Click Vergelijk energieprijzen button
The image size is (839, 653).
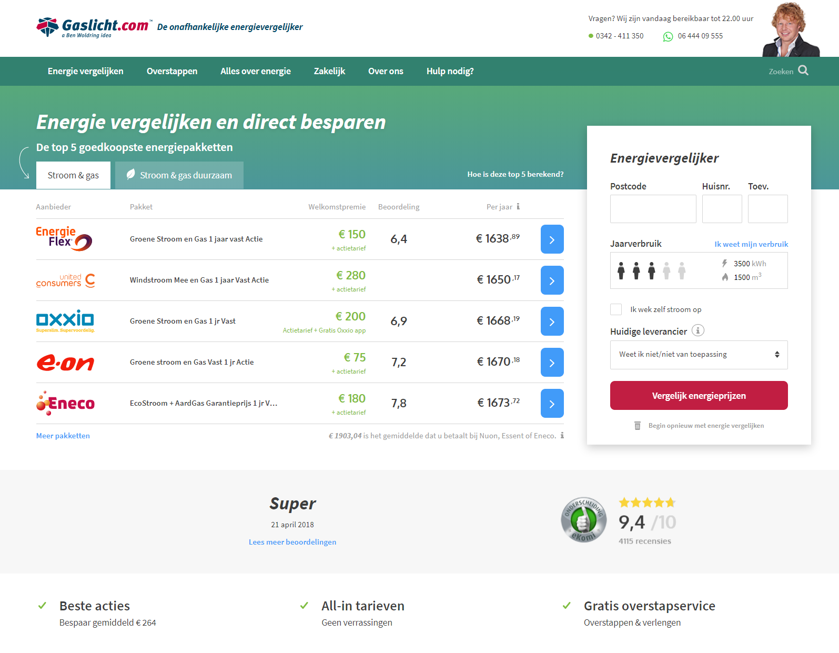pyautogui.click(x=699, y=396)
